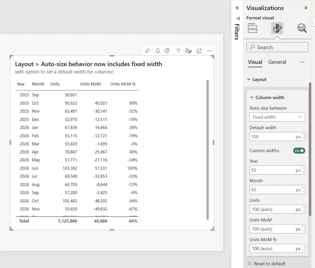This screenshot has height=268, width=315.
Task: Click into the format Search box
Action: pyautogui.click(x=277, y=47)
